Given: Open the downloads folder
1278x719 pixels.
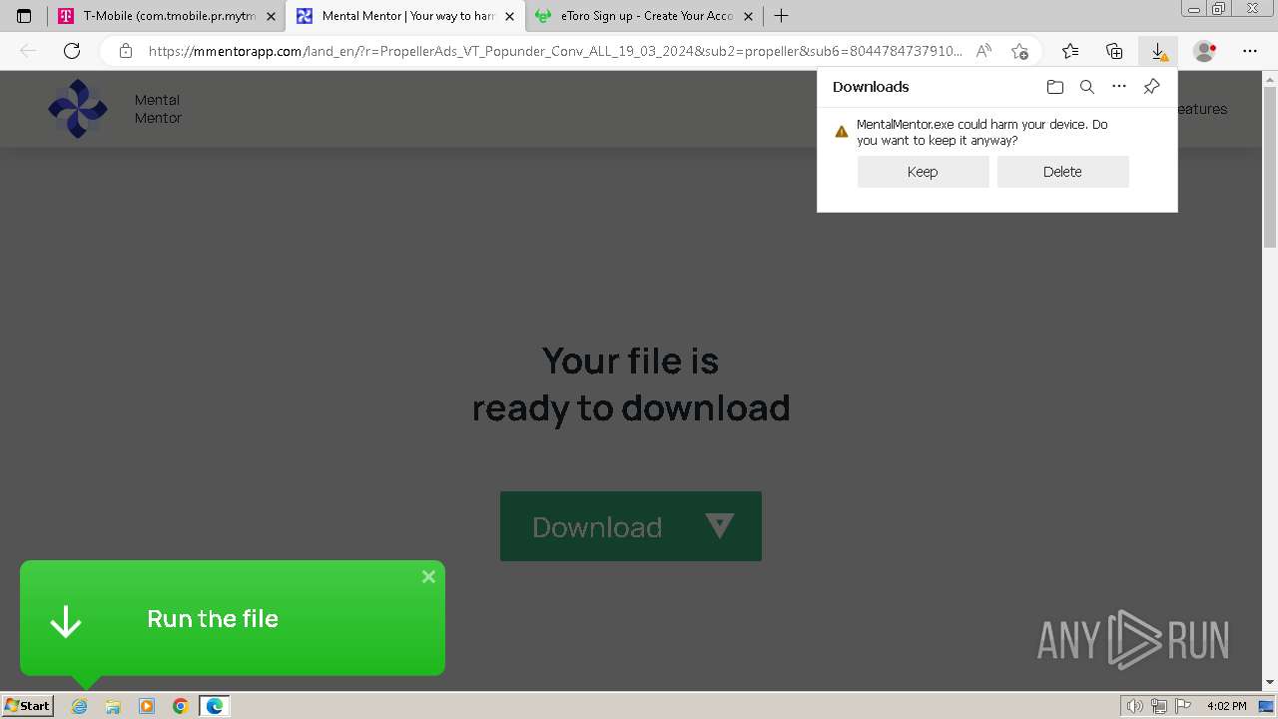Looking at the screenshot, I should click(1055, 87).
